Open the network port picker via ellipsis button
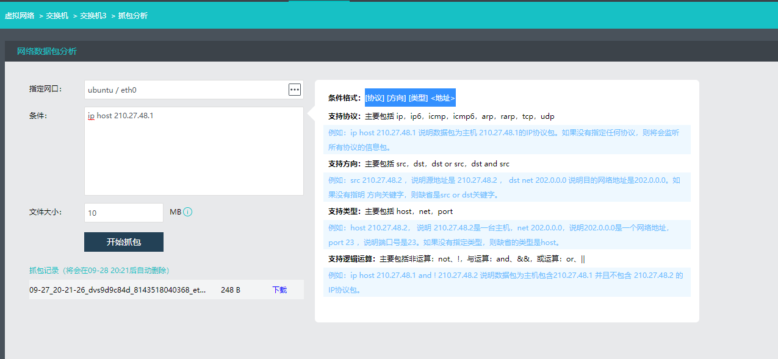 click(x=294, y=89)
